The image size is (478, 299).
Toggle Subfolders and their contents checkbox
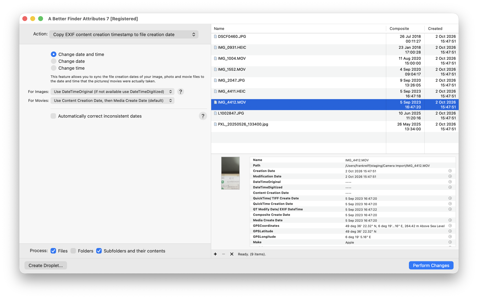click(x=99, y=251)
